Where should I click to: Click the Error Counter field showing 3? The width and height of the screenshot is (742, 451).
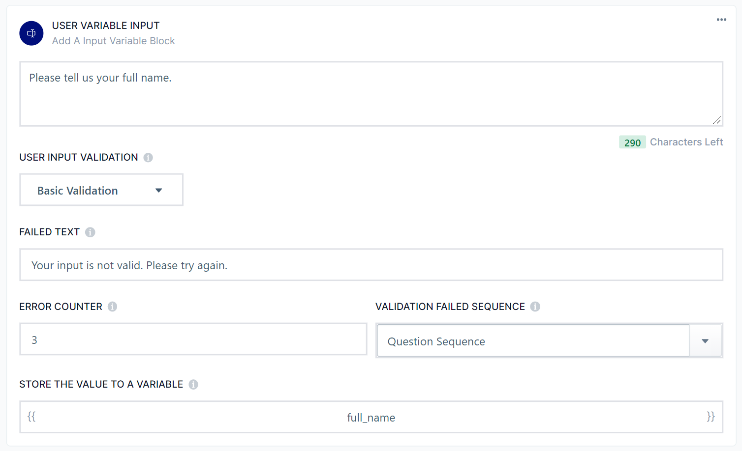click(x=193, y=339)
